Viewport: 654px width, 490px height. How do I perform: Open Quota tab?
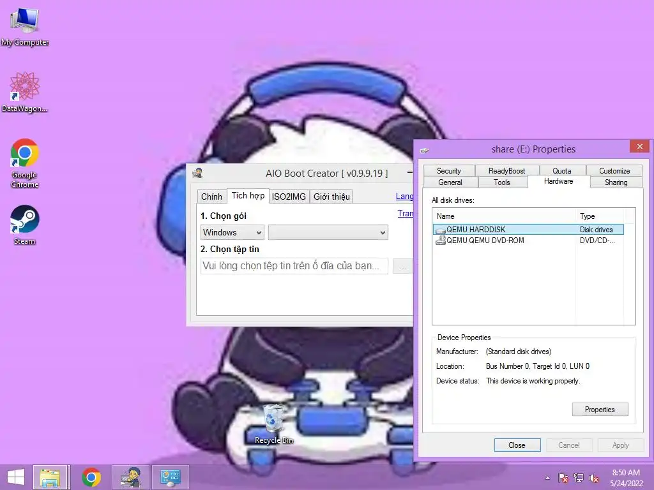click(562, 171)
